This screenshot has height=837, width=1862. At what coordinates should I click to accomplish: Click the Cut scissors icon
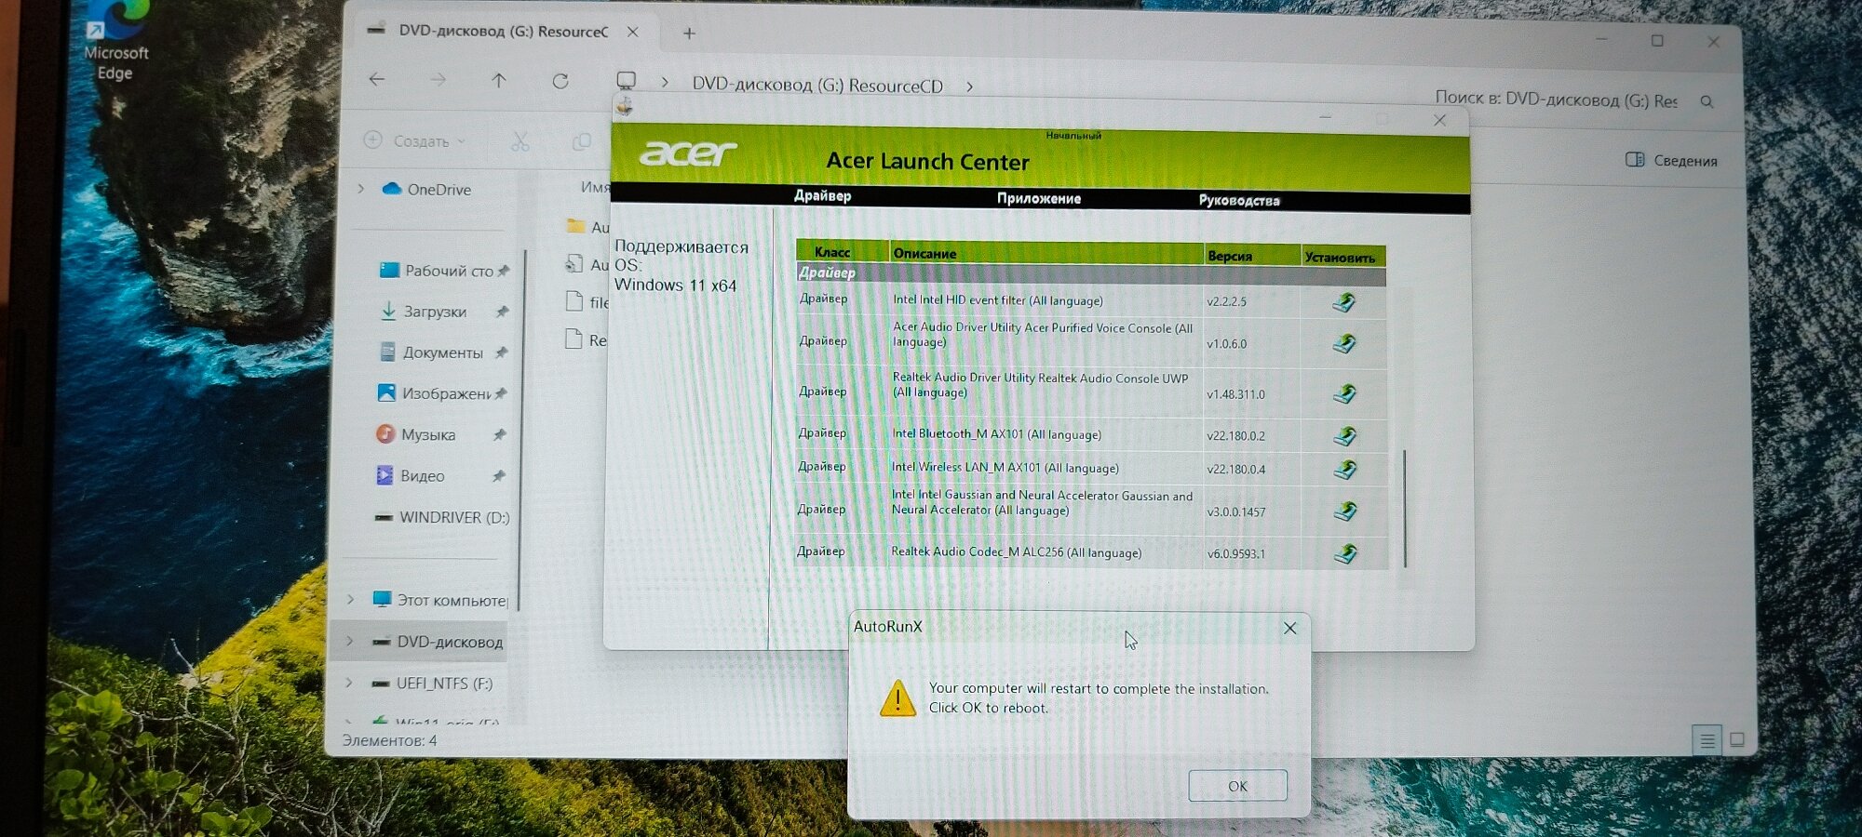(519, 141)
